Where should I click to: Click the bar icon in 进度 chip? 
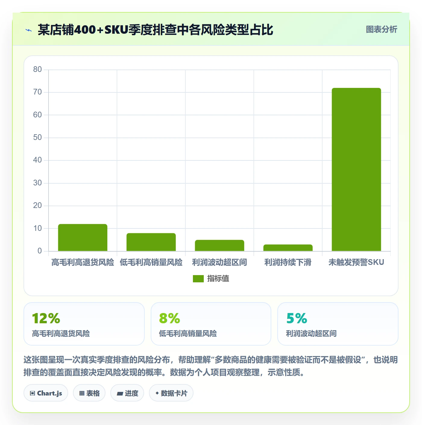[x=120, y=393]
